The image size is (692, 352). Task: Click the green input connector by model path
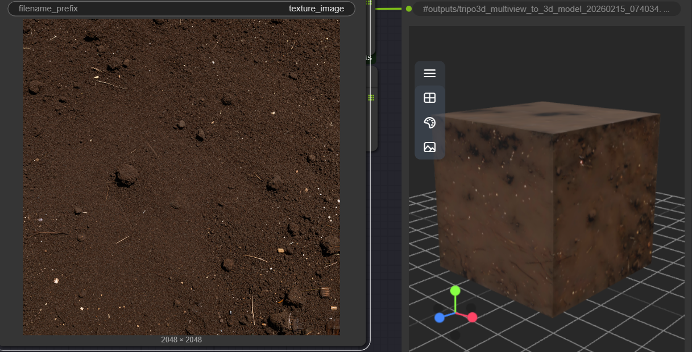(x=409, y=9)
